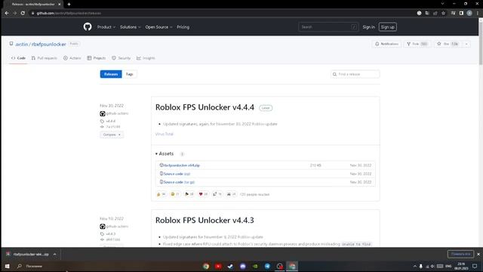Switch to the Pull requests tab

click(x=45, y=58)
